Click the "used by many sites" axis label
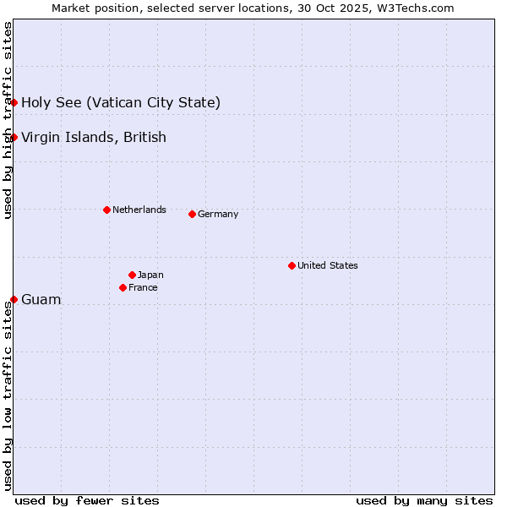Screen dimensions: 507x507 coord(424,500)
